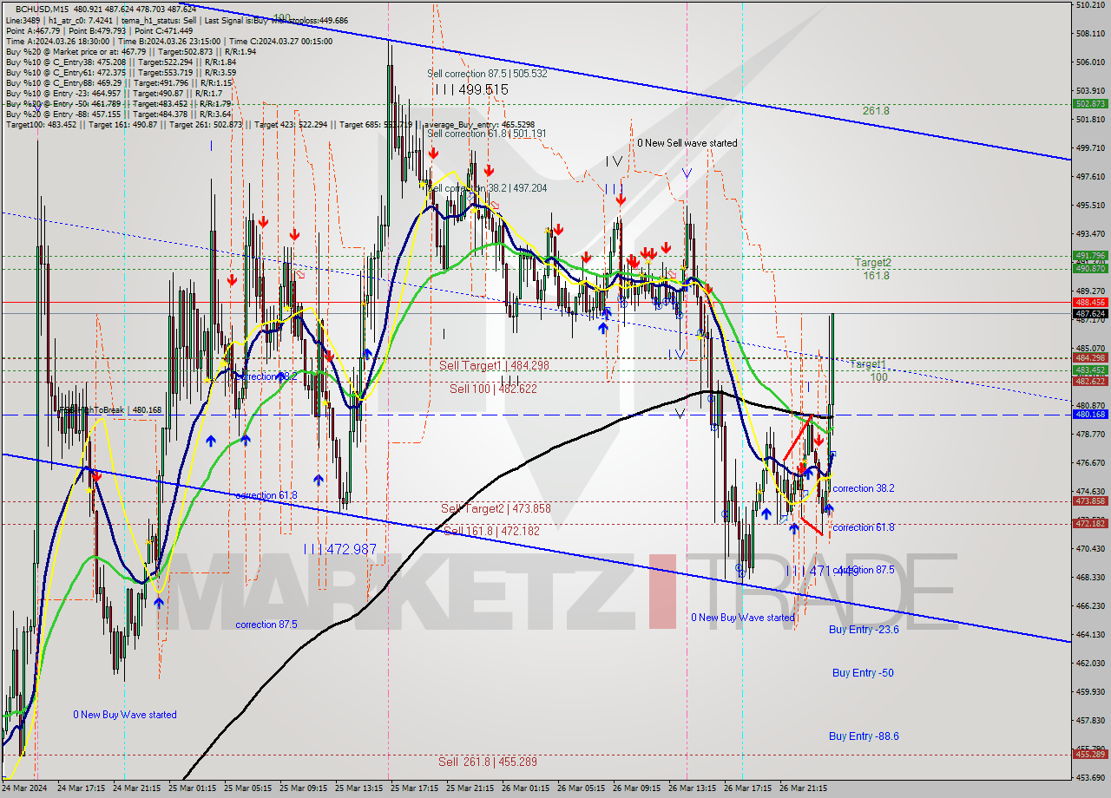Select the 'Buy Entry -23.6' label
1111x798 pixels.
pos(864,630)
